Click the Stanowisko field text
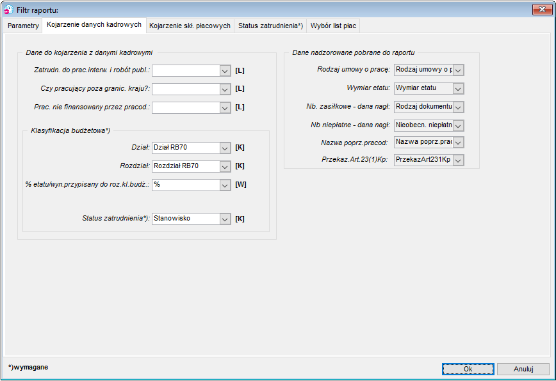 click(x=172, y=218)
